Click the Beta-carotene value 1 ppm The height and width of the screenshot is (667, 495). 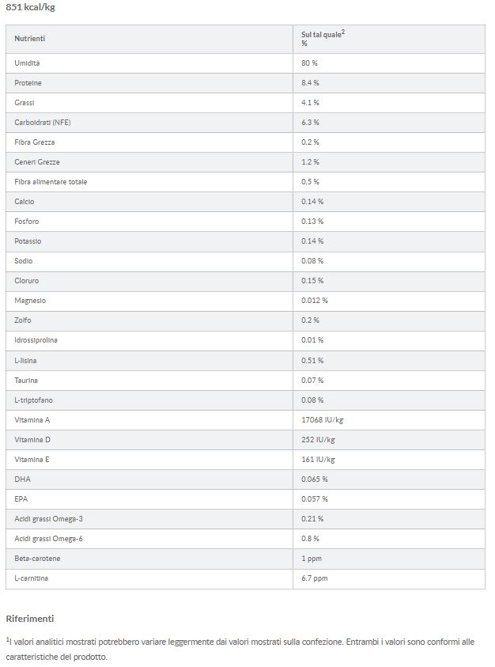pyautogui.click(x=312, y=559)
